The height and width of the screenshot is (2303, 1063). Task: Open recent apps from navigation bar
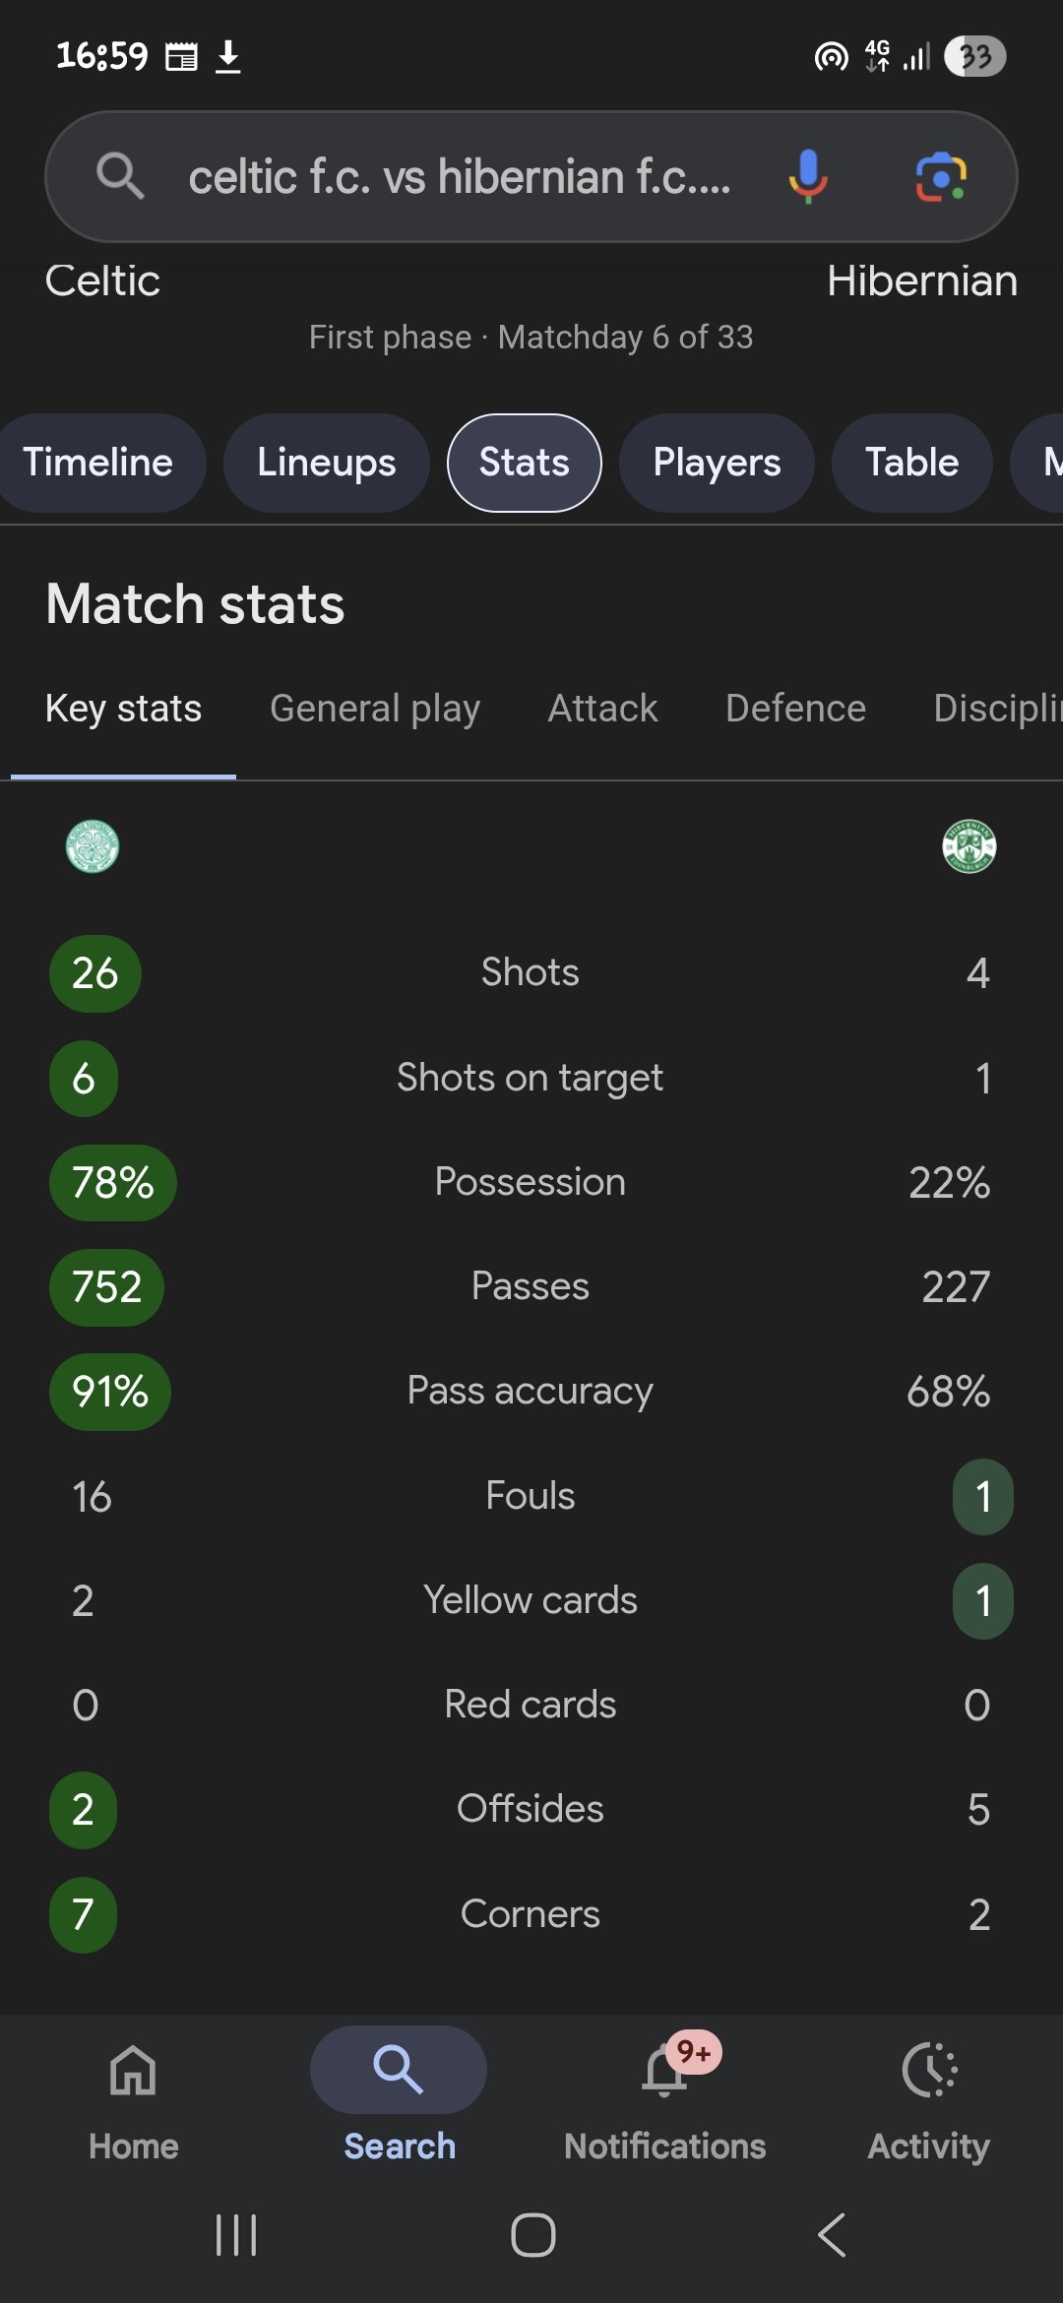click(236, 2235)
